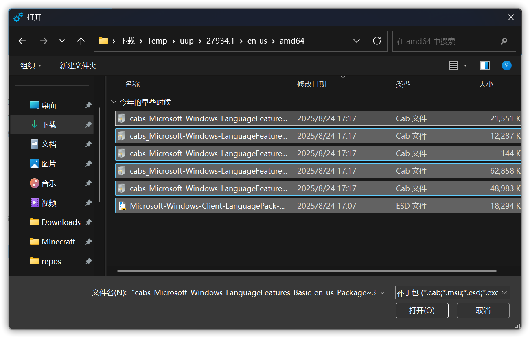
Task: Open recent locations dropdown chevron
Action: point(62,41)
